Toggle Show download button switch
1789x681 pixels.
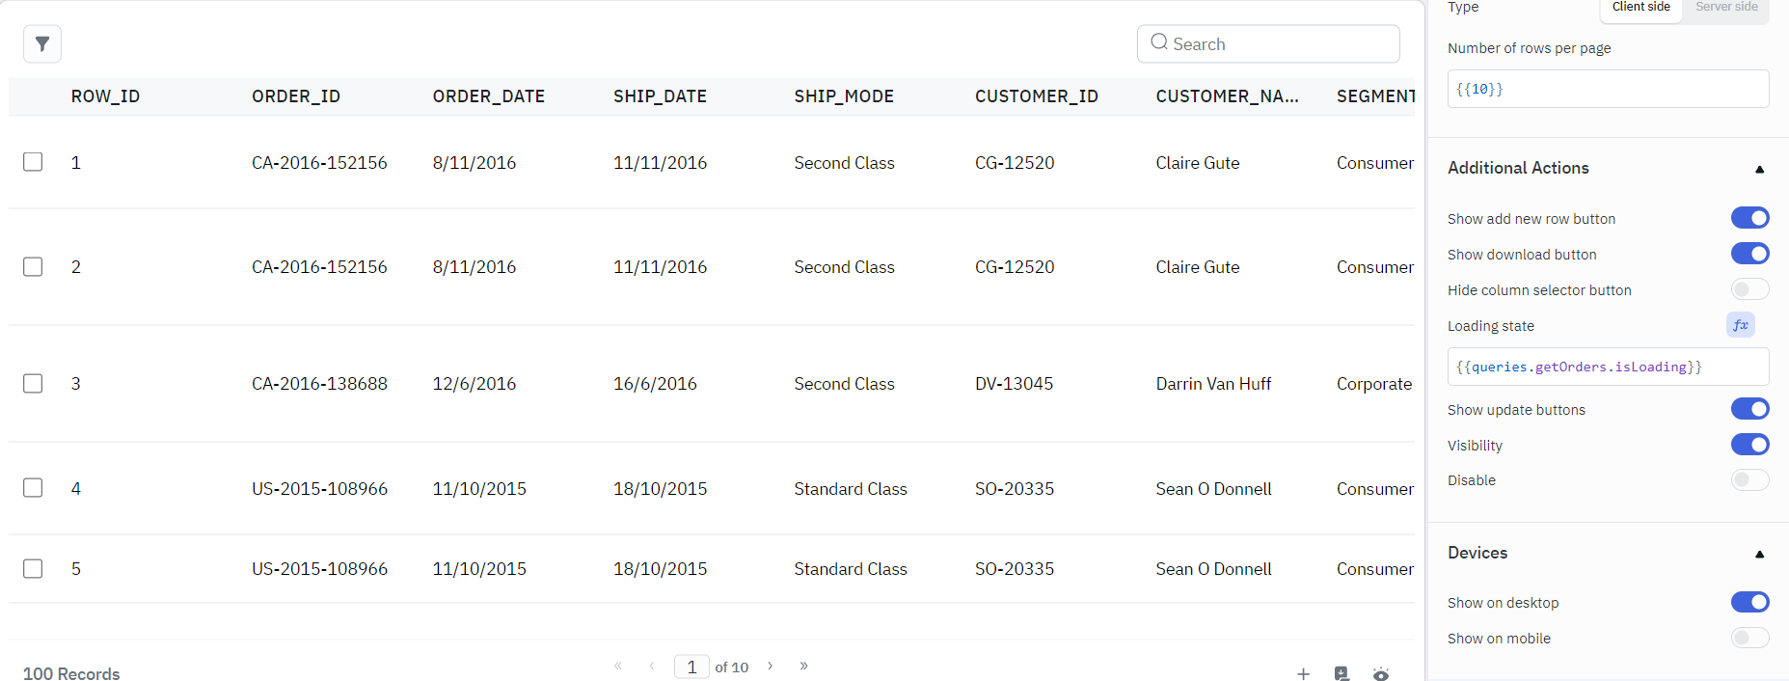click(x=1749, y=254)
